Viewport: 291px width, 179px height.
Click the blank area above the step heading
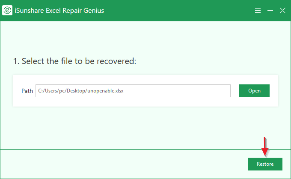[x=145, y=38]
